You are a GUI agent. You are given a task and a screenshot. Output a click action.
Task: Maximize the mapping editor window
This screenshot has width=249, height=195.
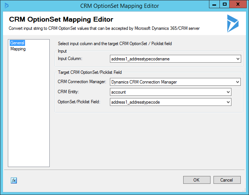click(225, 4)
